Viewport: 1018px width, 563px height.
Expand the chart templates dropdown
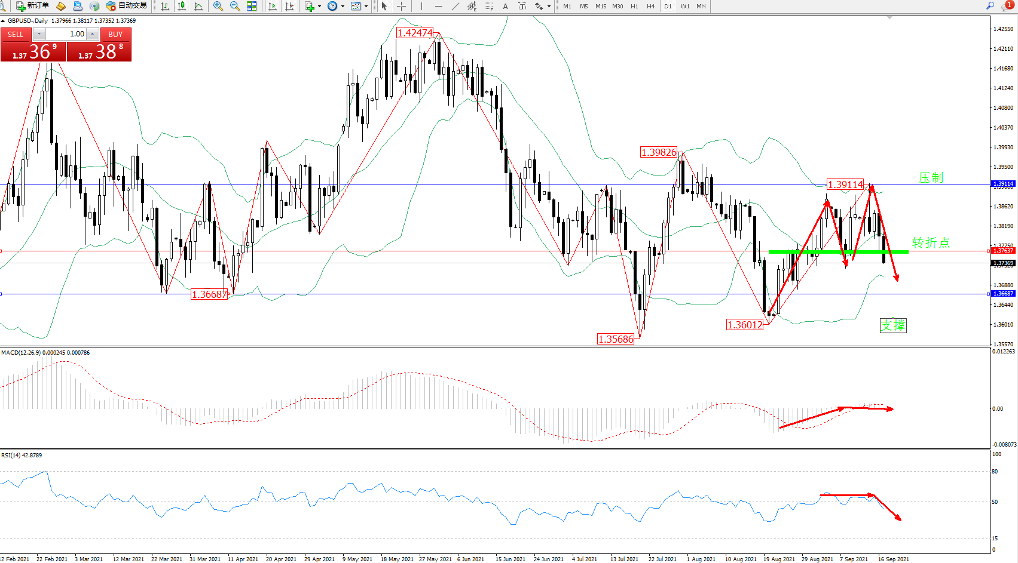tap(366, 6)
